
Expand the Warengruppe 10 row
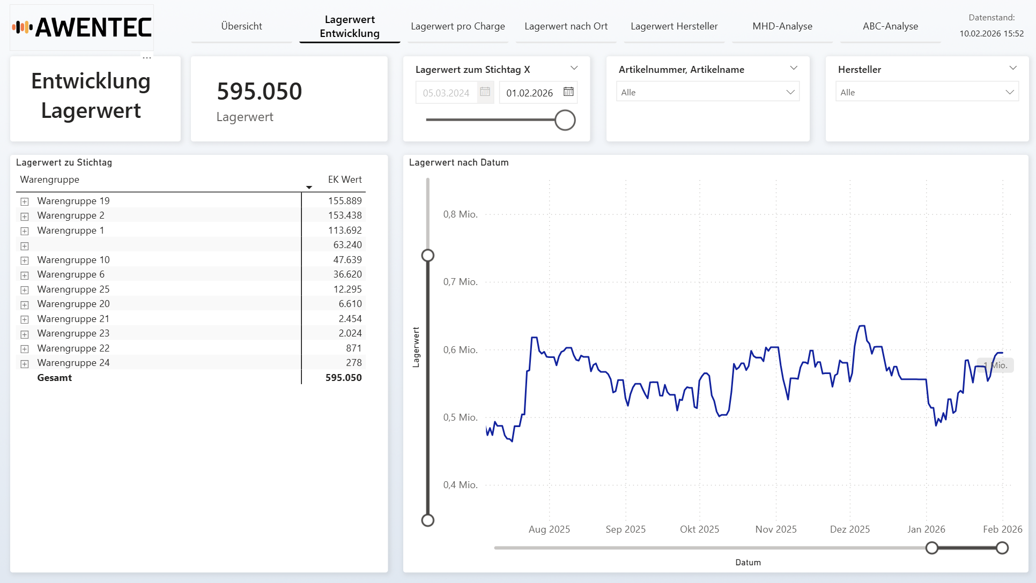click(25, 260)
